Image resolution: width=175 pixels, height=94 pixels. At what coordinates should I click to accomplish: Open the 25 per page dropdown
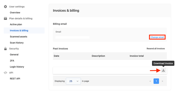[73, 81]
